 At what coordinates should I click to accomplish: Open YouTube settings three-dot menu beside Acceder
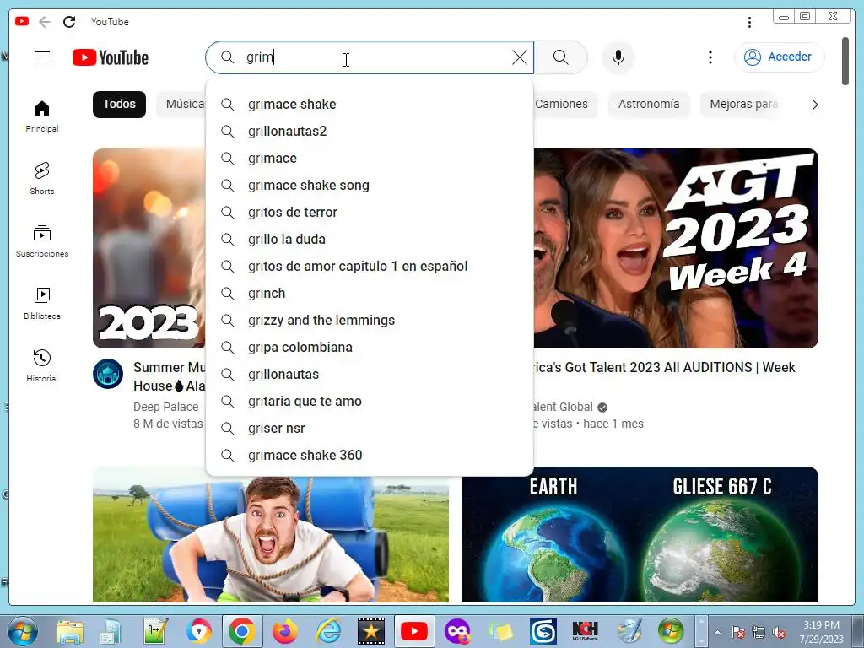[710, 57]
